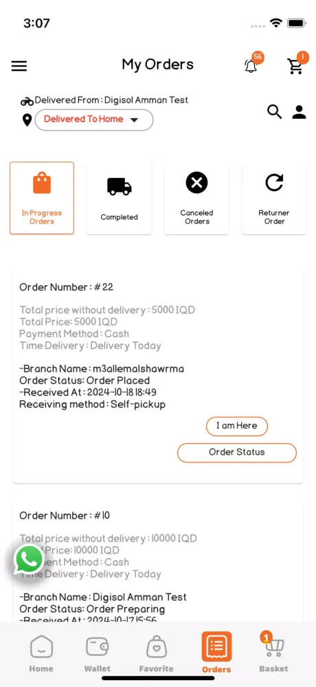316x687 pixels.
Task: Tap the search magnifier icon
Action: 274,112
